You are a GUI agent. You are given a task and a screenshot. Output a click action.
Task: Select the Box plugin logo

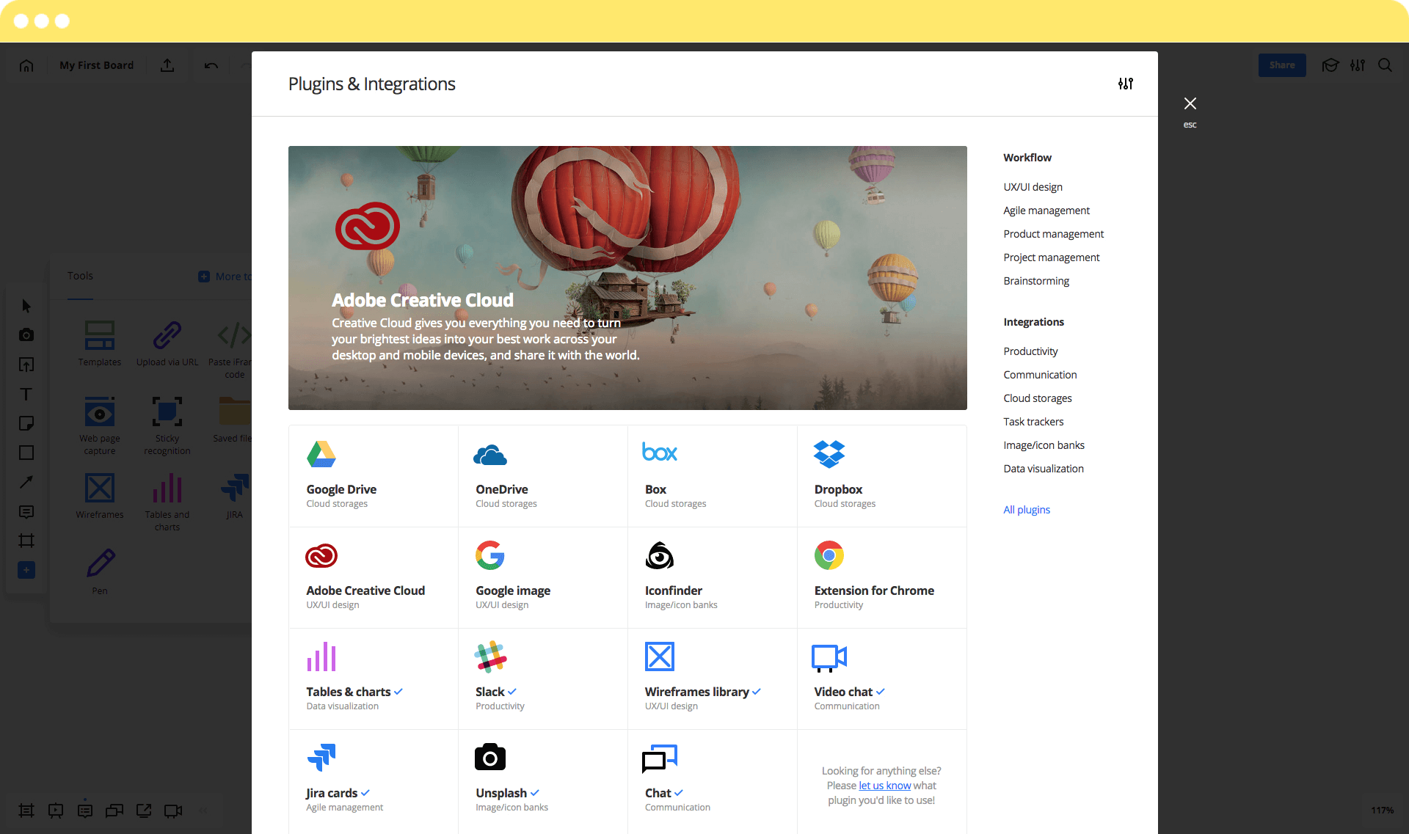pos(660,452)
